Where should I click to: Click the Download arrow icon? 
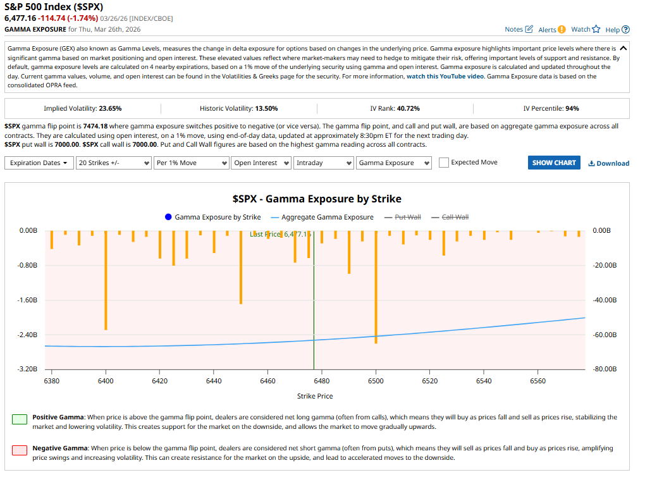pos(591,163)
